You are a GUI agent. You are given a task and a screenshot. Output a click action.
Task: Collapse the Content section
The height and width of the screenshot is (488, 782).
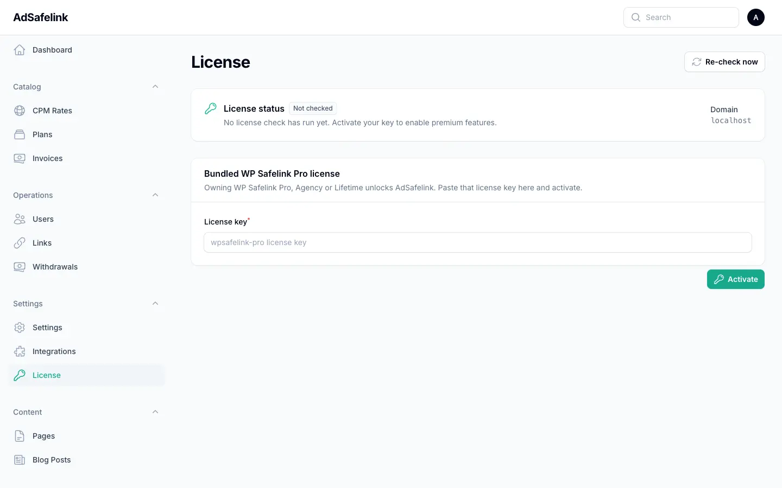click(155, 412)
